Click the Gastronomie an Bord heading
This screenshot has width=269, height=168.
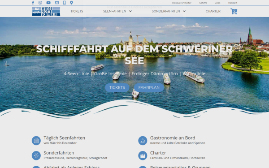pyautogui.click(x=173, y=138)
